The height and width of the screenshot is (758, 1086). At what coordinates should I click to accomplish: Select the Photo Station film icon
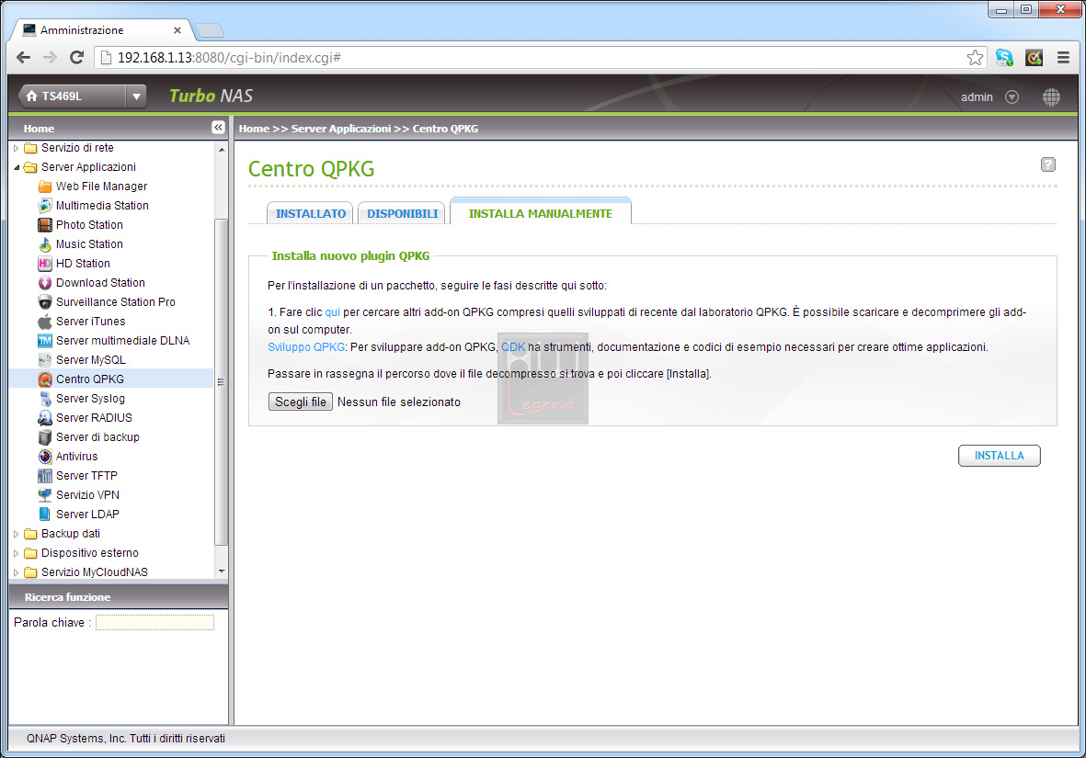tap(45, 225)
